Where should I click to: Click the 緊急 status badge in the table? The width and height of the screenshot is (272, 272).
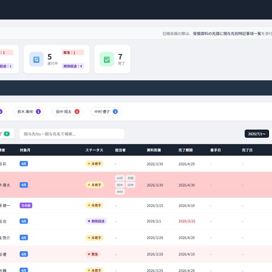93,254
